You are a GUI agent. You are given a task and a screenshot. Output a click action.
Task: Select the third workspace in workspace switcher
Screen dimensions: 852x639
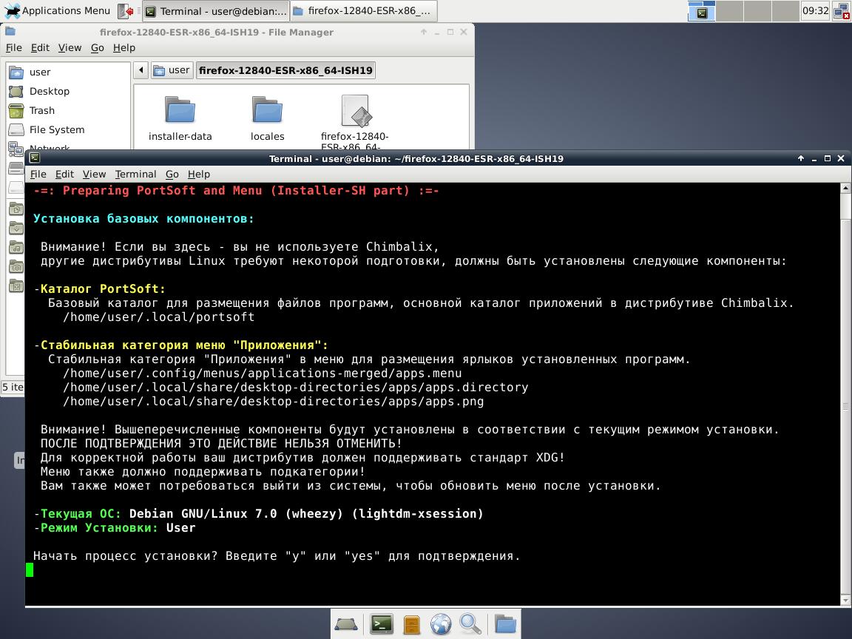(757, 11)
